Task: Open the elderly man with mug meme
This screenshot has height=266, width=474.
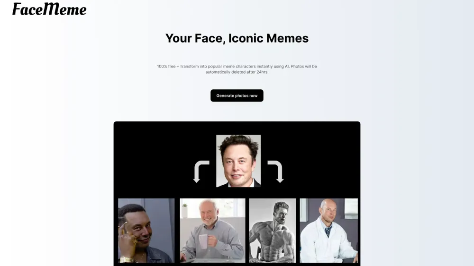Action: click(x=212, y=231)
